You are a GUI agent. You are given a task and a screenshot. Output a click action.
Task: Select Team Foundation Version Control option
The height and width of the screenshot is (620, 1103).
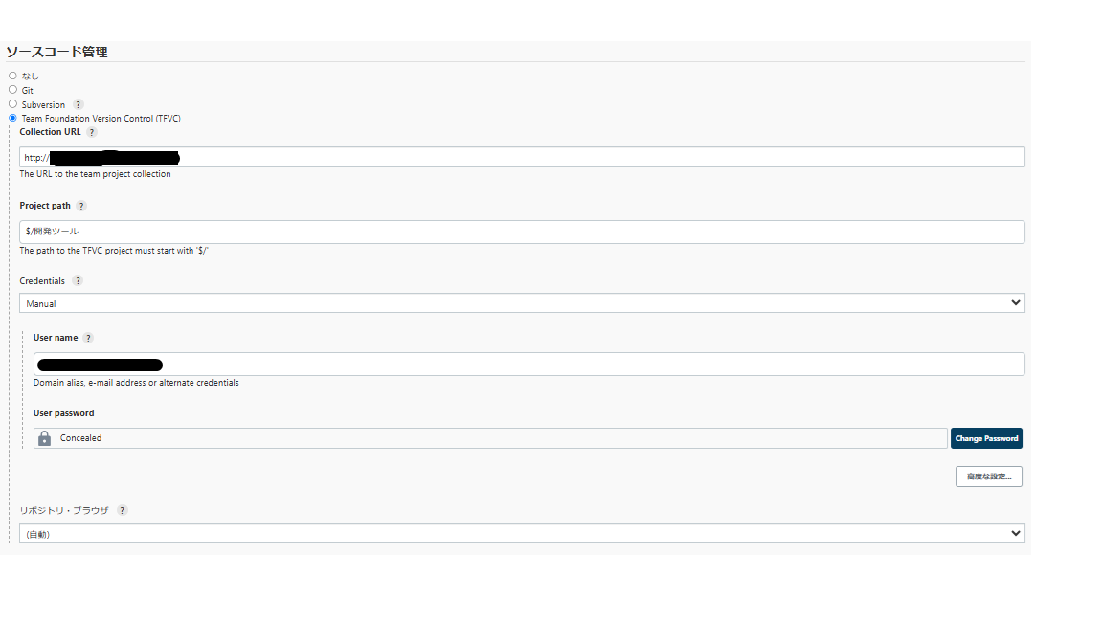tap(12, 118)
